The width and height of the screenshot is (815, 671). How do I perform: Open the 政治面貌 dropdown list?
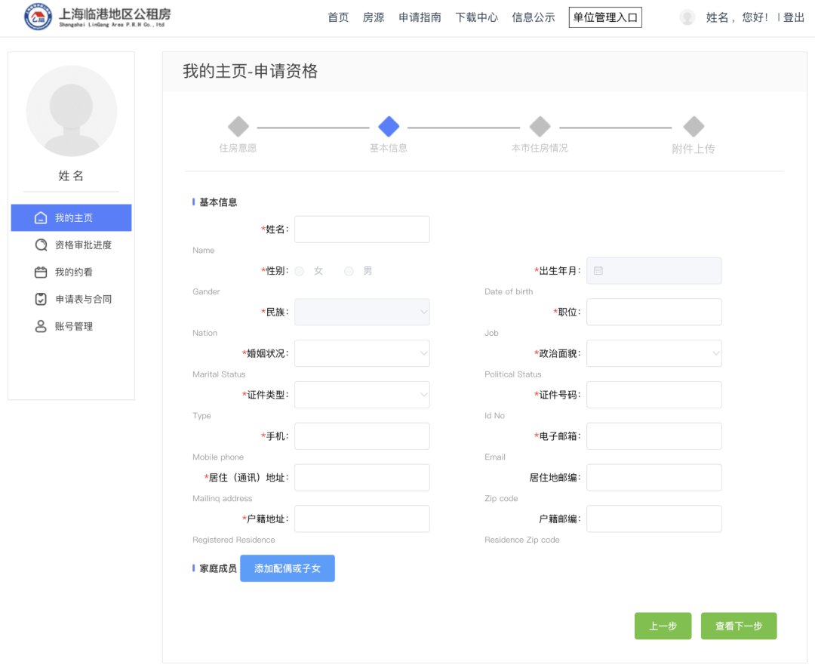pyautogui.click(x=654, y=353)
